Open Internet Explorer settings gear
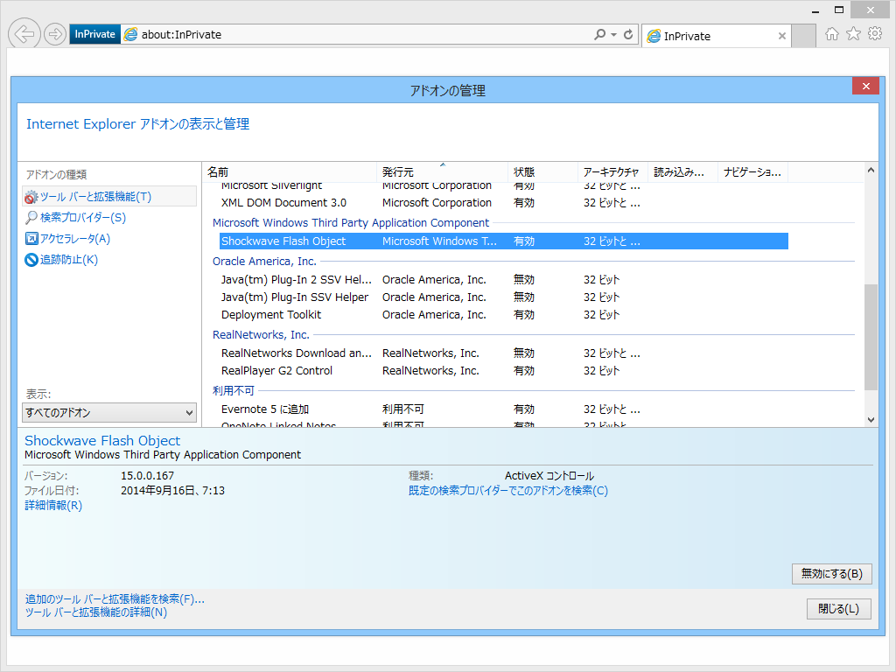The width and height of the screenshot is (896, 672). click(875, 33)
